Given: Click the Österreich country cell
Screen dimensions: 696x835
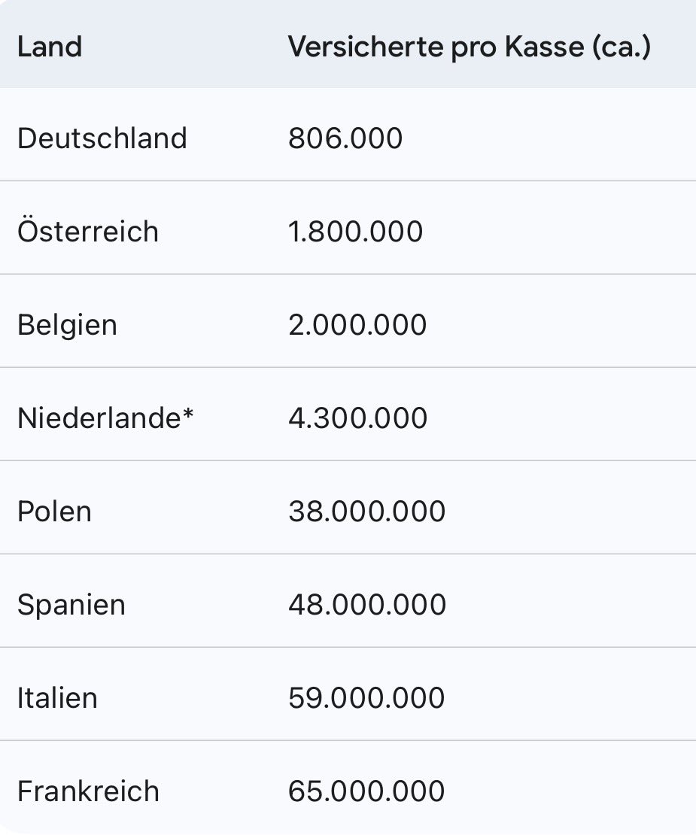Looking at the screenshot, I should click(x=88, y=230).
